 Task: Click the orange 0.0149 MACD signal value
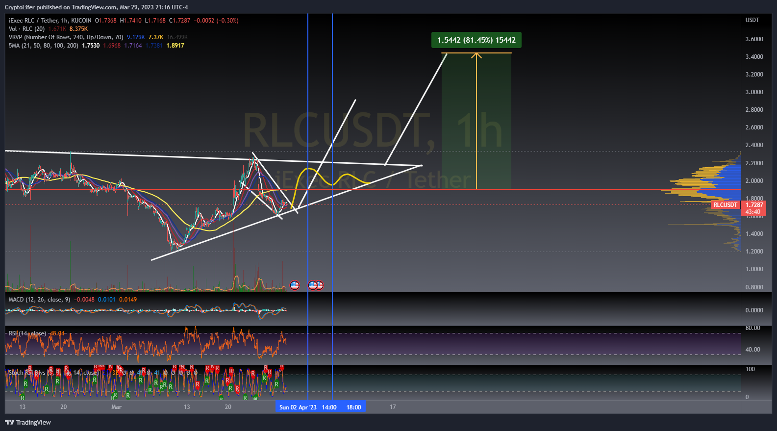[x=128, y=300]
